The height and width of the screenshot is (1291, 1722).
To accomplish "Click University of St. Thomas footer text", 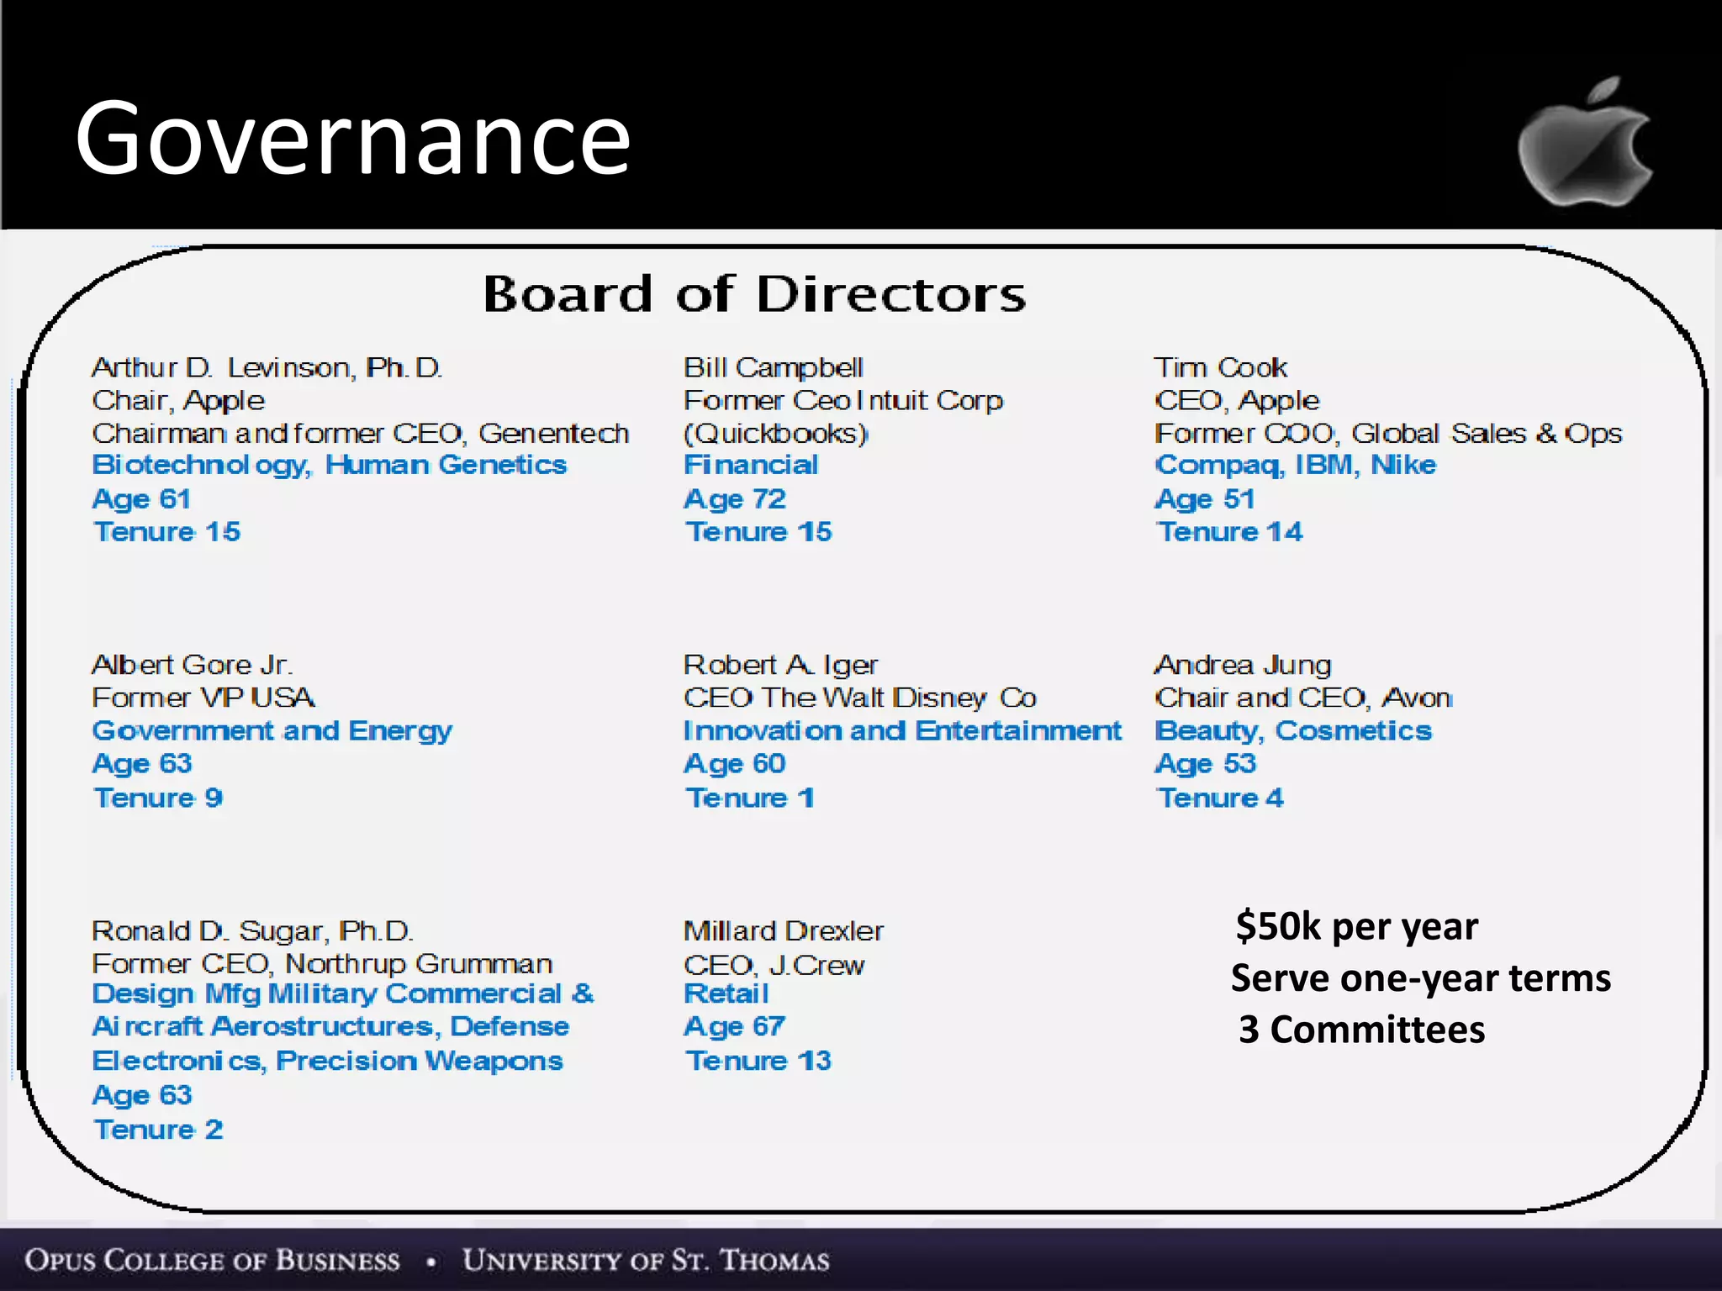I will (646, 1260).
